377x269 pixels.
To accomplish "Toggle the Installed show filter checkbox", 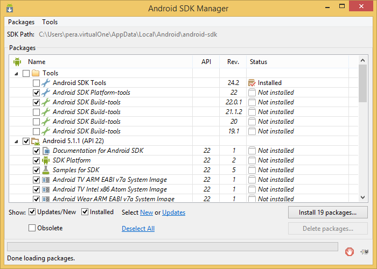I will [x=85, y=212].
